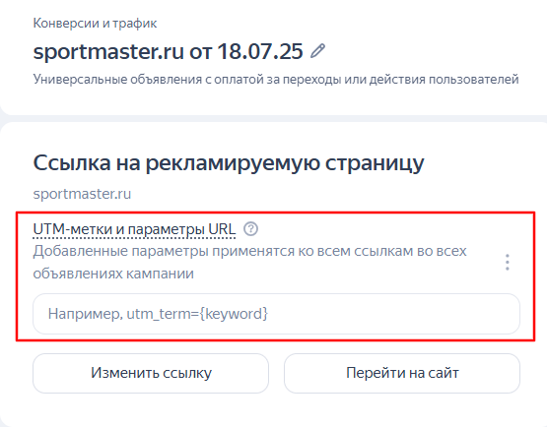Select the campaign title sportmaster.ru от 18.07.25
547x427 pixels.
(168, 51)
